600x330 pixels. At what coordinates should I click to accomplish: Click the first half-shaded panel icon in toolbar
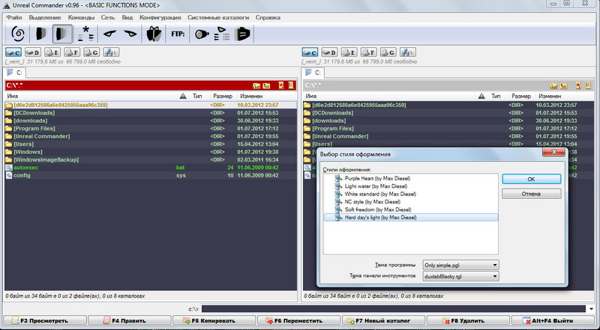41,34
